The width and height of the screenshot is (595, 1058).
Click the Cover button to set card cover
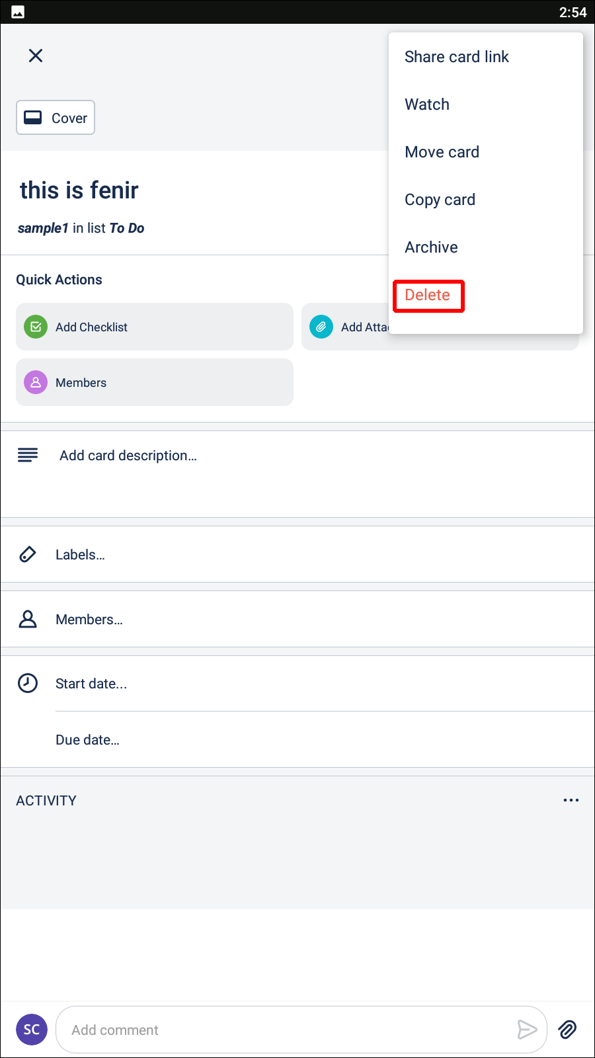pos(56,117)
